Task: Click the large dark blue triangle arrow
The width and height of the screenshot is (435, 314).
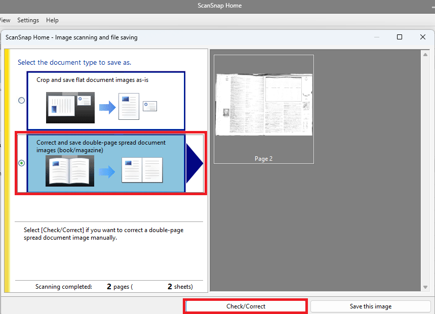Action: click(194, 164)
